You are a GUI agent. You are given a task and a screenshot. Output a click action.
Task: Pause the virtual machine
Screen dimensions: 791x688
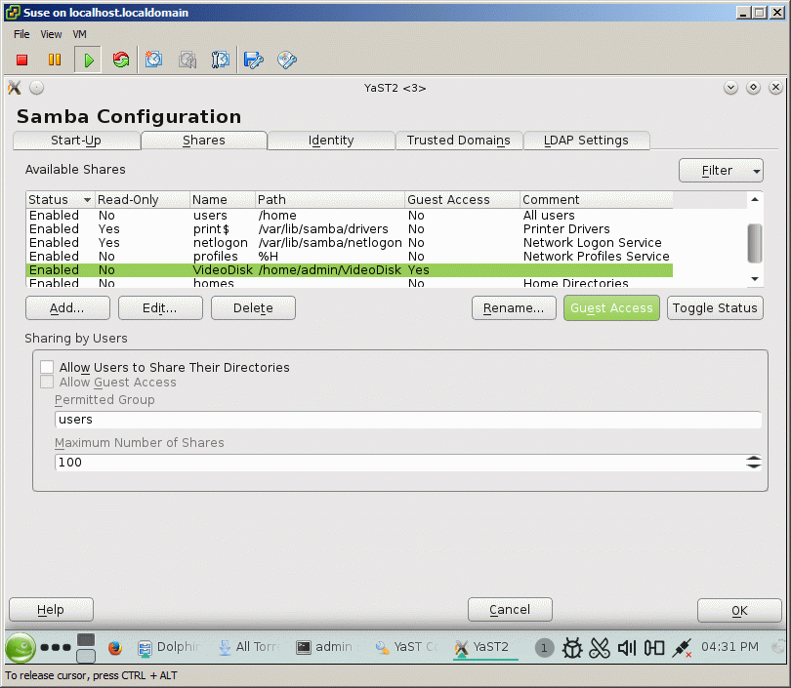point(55,60)
